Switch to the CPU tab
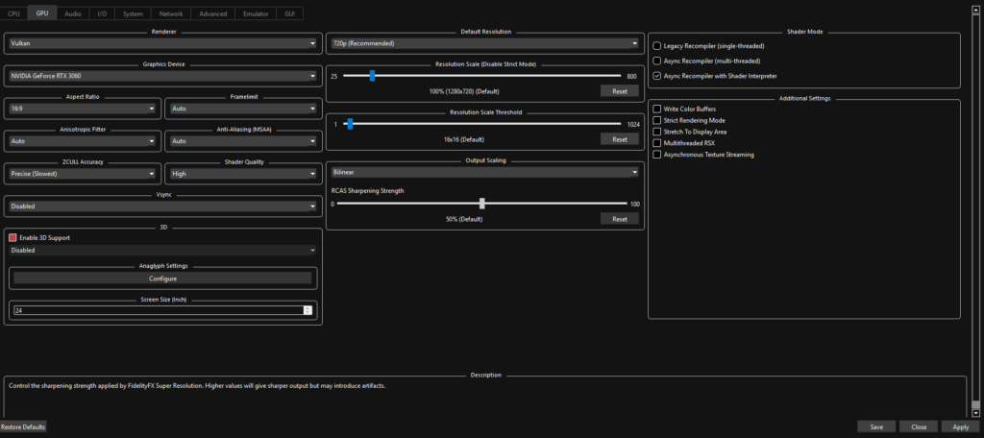The image size is (984, 438). (x=13, y=13)
